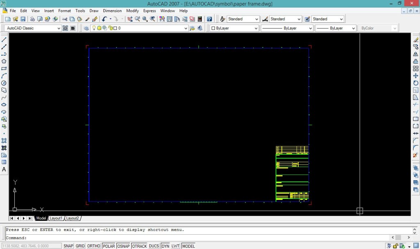Open the layer selection dropdown
Image resolution: width=420 pixels, height=249 pixels.
(185, 28)
